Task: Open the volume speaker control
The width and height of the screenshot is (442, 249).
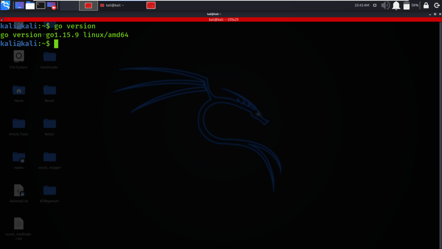Action: [385, 5]
